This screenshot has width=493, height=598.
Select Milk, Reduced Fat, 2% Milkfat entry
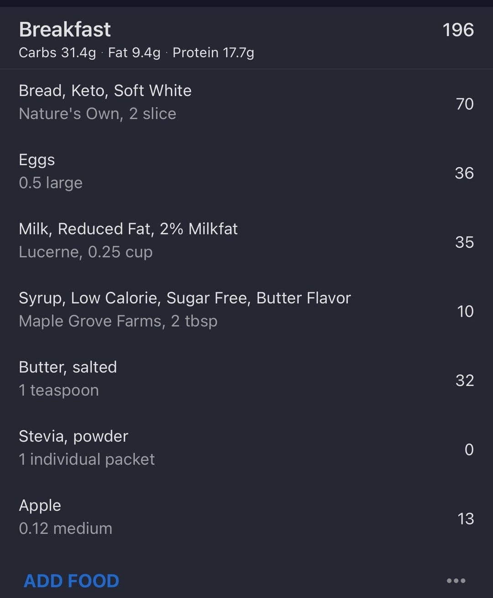coord(246,241)
